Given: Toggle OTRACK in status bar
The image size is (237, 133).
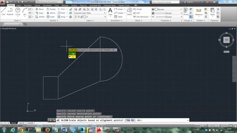Looking at the screenshot, I should pos(74,126).
